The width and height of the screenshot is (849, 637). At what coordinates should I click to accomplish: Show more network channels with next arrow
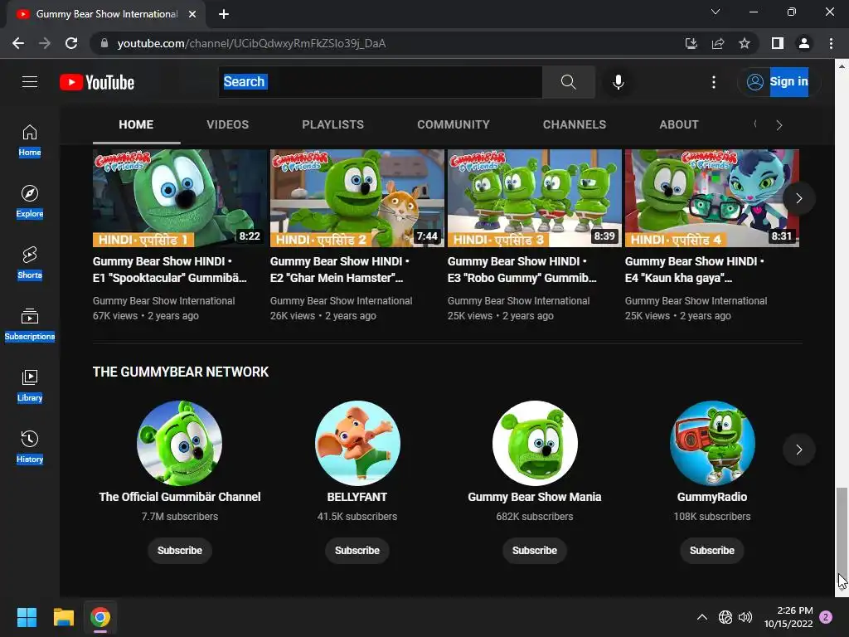pyautogui.click(x=798, y=450)
